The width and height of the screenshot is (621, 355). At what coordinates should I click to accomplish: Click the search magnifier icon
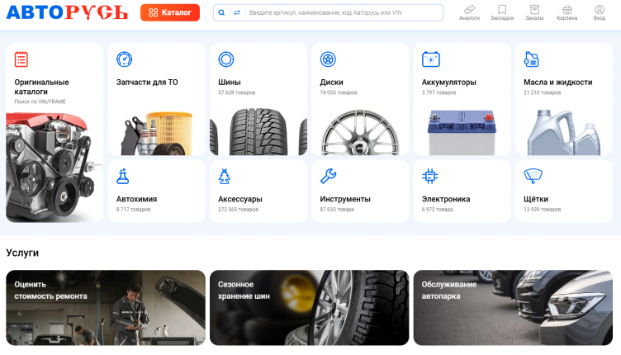click(221, 13)
